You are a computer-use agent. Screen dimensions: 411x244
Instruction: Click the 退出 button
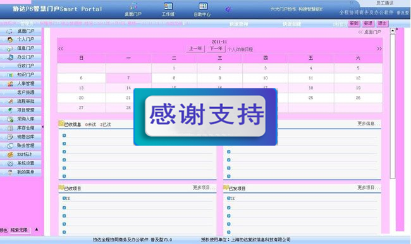coord(382,23)
